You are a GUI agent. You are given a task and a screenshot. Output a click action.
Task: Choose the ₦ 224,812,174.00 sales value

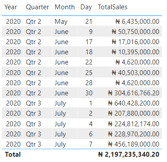coord(134,124)
